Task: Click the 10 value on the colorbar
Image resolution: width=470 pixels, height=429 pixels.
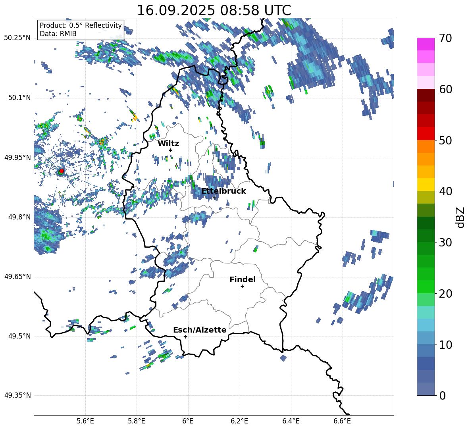Action: (x=445, y=345)
